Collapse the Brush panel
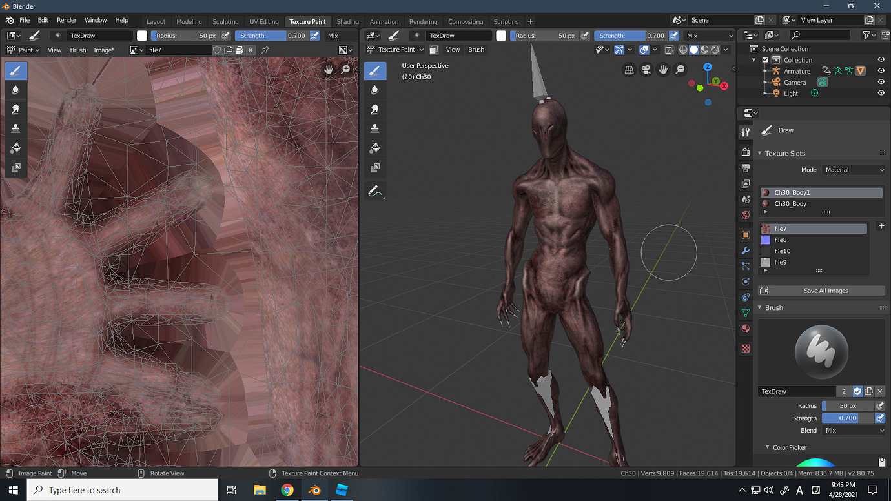891x501 pixels. [x=760, y=308]
